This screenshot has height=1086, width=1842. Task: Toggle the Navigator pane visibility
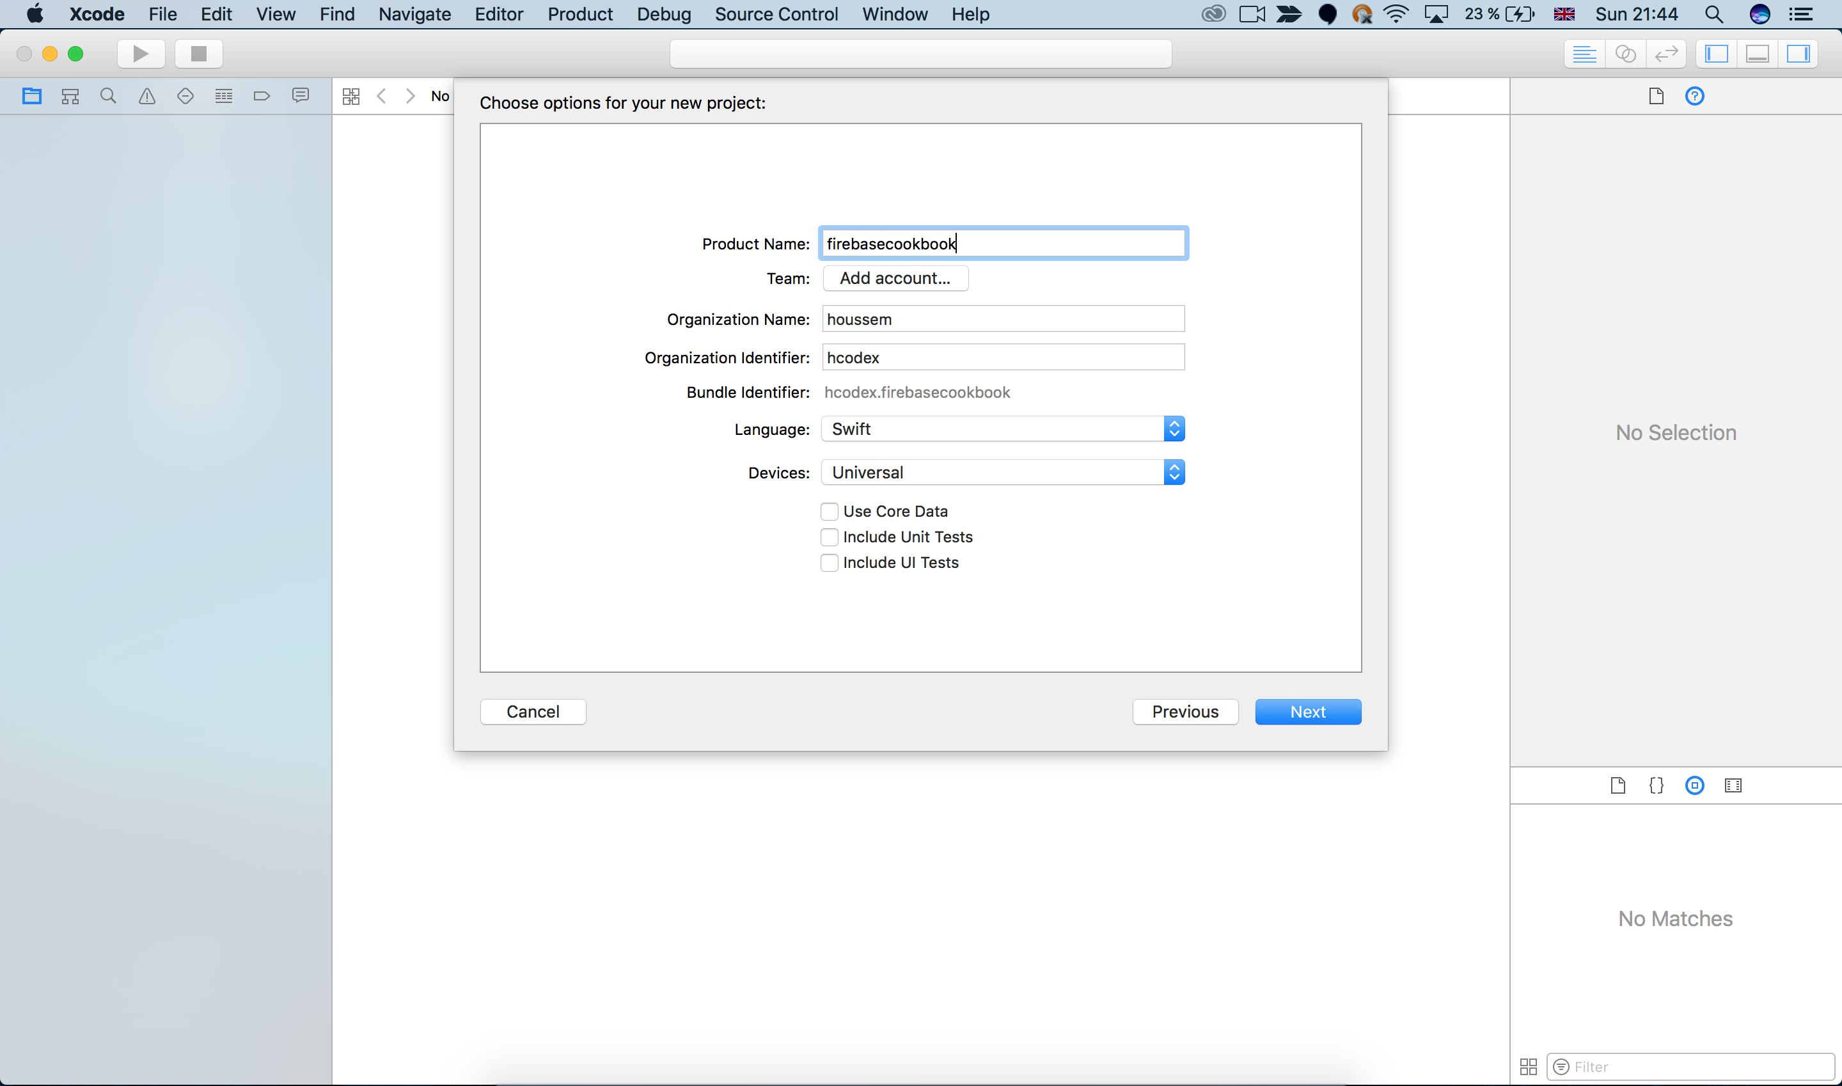pyautogui.click(x=1716, y=54)
